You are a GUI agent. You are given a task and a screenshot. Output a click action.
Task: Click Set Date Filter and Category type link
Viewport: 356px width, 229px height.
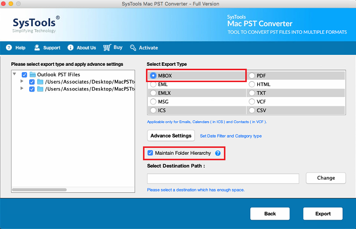click(231, 136)
